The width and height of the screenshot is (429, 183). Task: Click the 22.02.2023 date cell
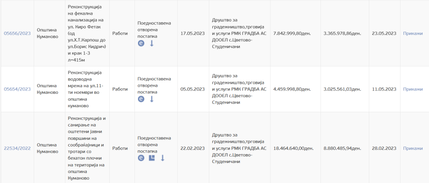192,148
